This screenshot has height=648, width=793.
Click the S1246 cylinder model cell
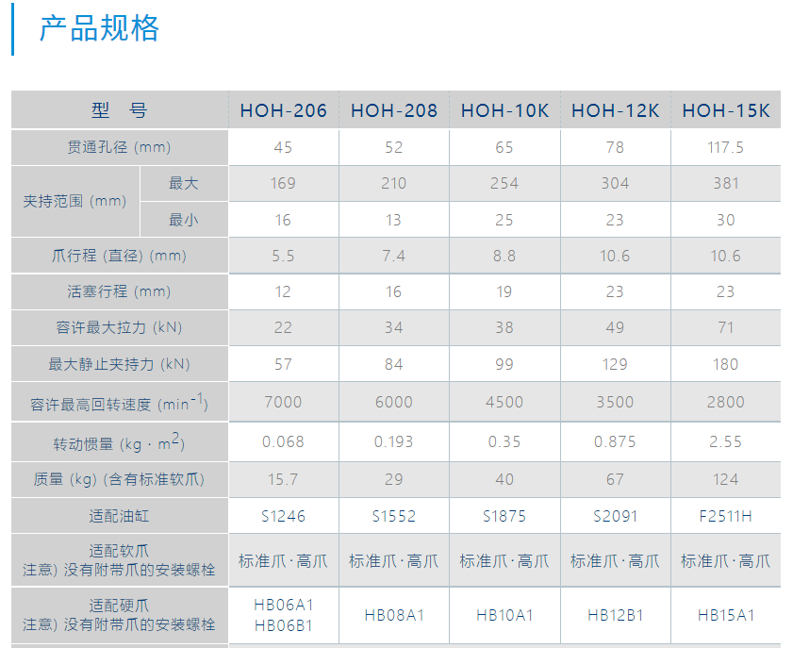point(283,516)
